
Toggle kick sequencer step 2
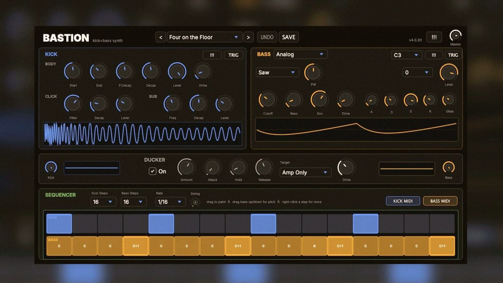[85, 224]
